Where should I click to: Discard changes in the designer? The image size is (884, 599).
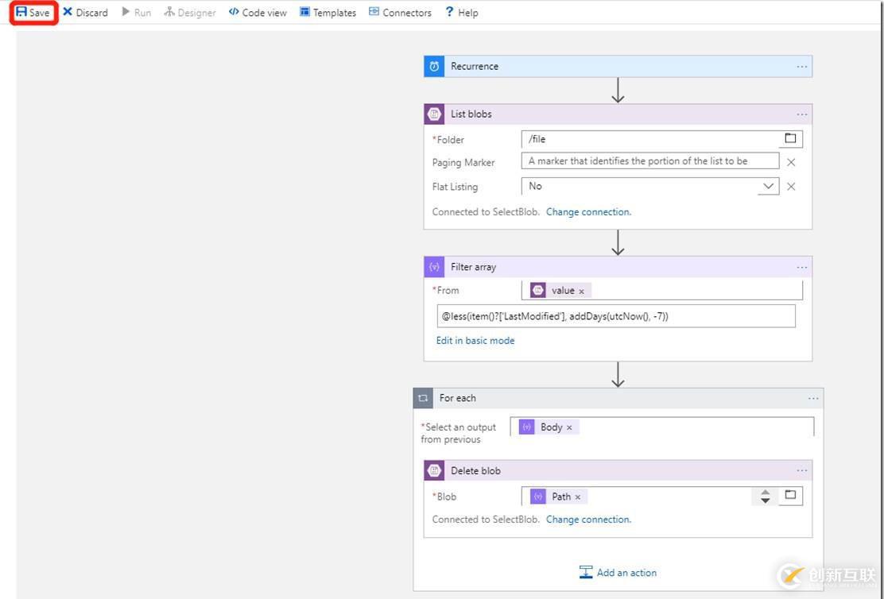85,13
